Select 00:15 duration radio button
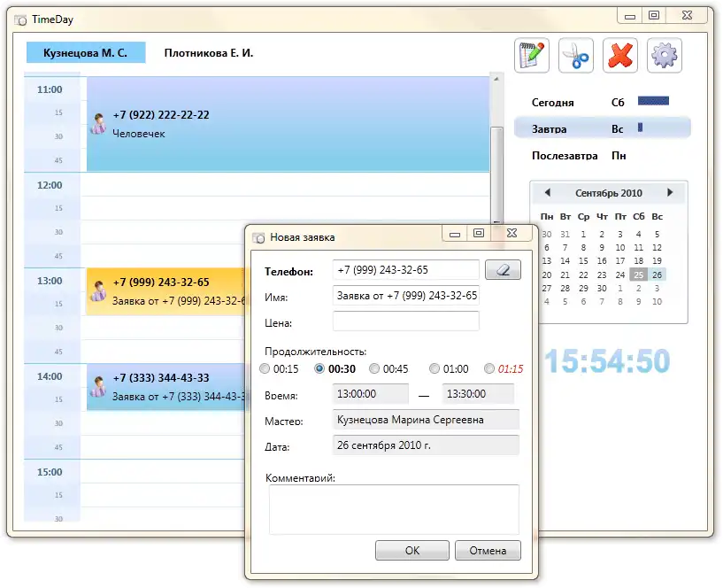The image size is (723, 588). (x=265, y=368)
